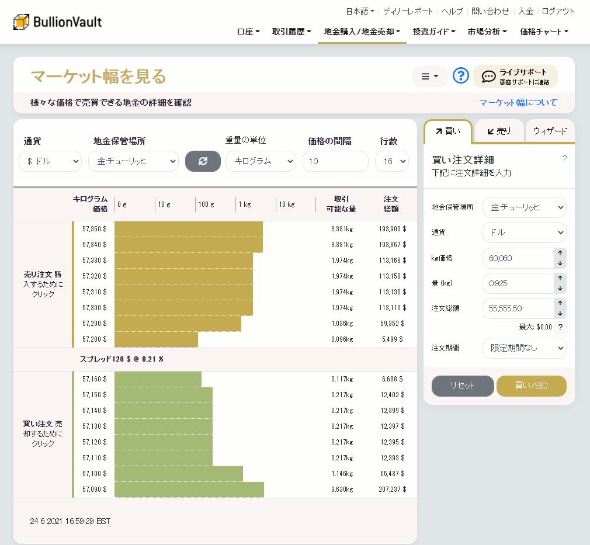Click the スプレッド 120 $ @ 0.21 % text

121,359
